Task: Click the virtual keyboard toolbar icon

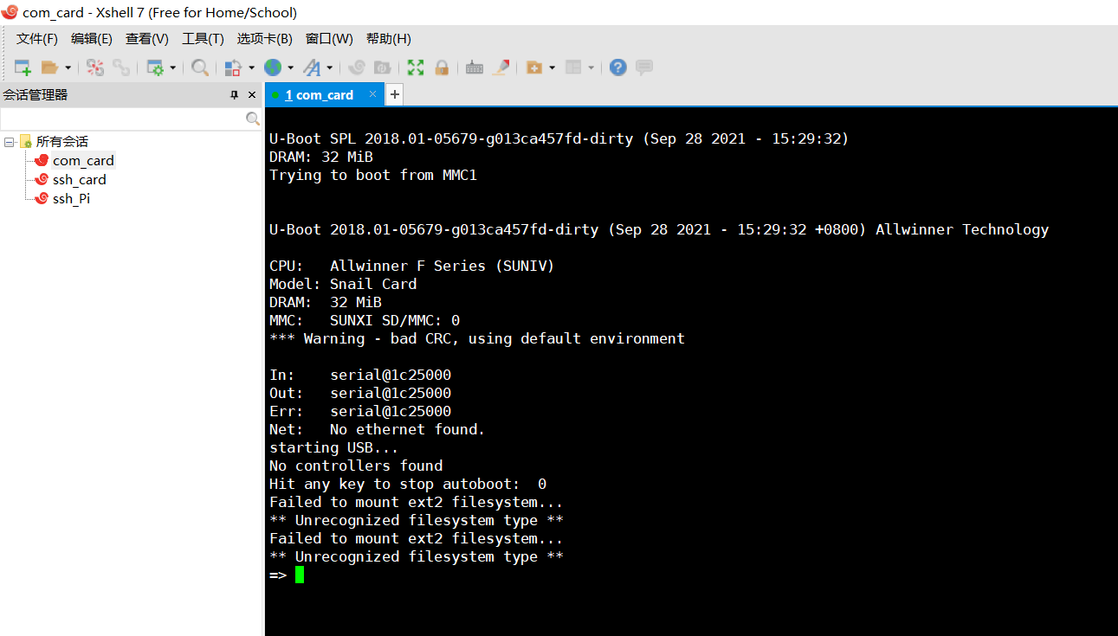Action: (475, 67)
